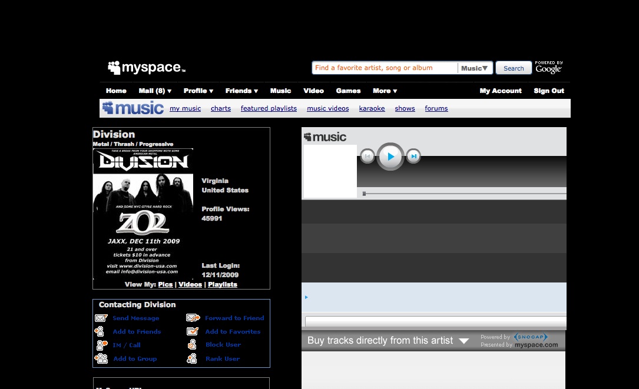The image size is (639, 389).
Task: Open the shows link
Action: pos(405,108)
